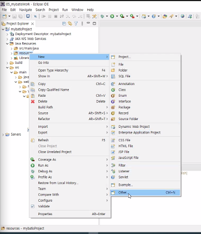Collapse the mybatisProject tree node

coord(3,29)
